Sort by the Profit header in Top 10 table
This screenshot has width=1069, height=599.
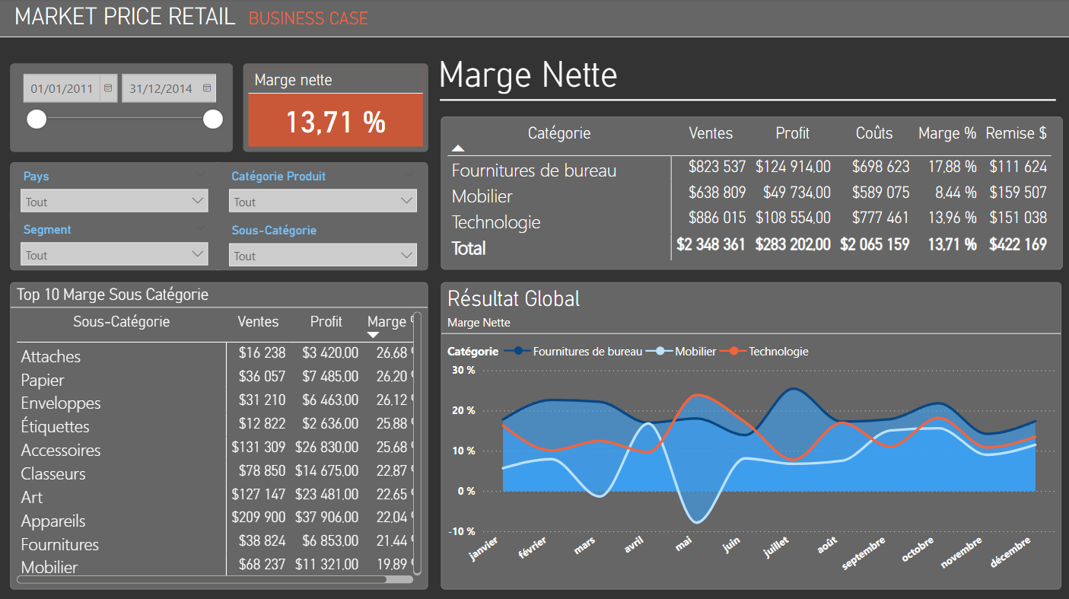point(326,321)
